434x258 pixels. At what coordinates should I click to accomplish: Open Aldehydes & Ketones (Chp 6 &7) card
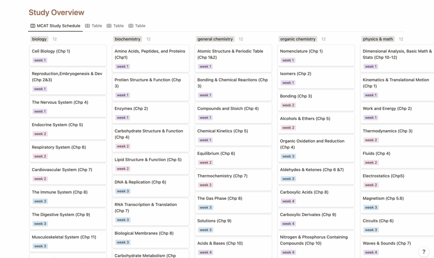(x=316, y=174)
